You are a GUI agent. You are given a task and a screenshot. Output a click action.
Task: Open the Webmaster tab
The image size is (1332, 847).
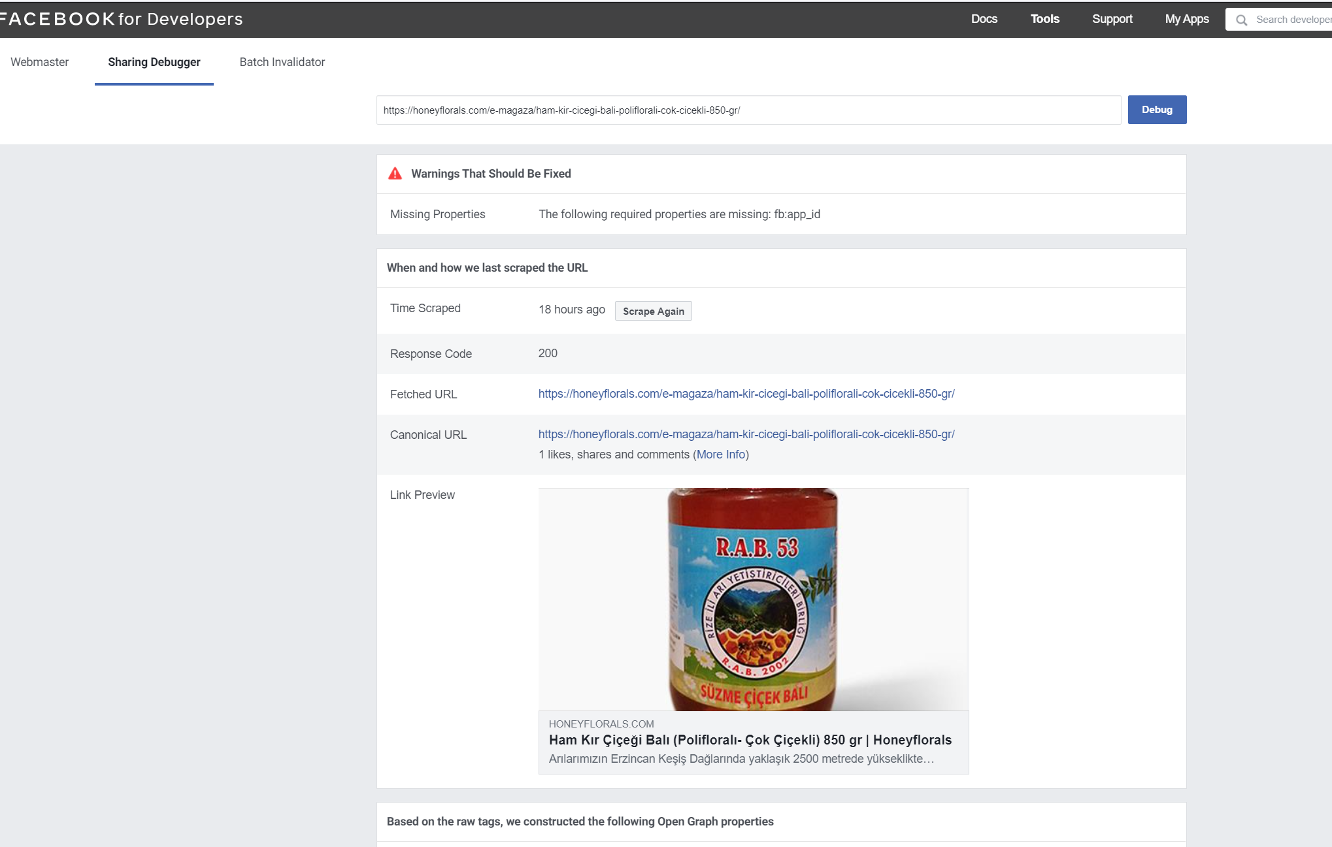point(39,62)
